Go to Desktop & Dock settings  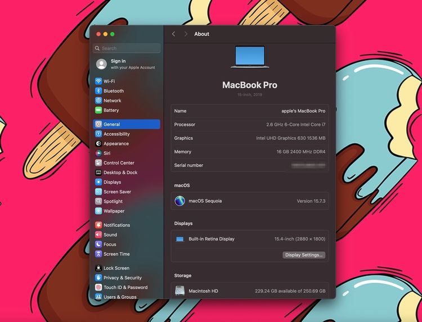point(120,173)
